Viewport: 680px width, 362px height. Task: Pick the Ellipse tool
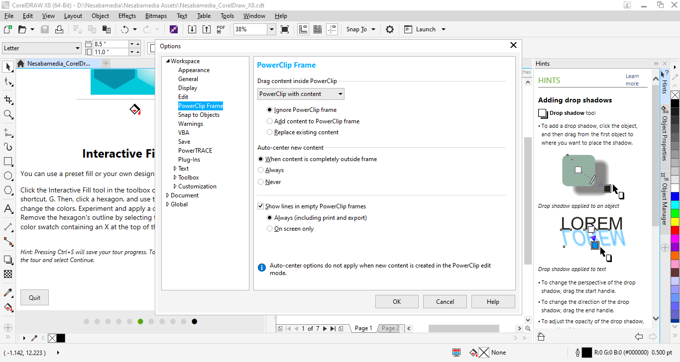(8, 176)
